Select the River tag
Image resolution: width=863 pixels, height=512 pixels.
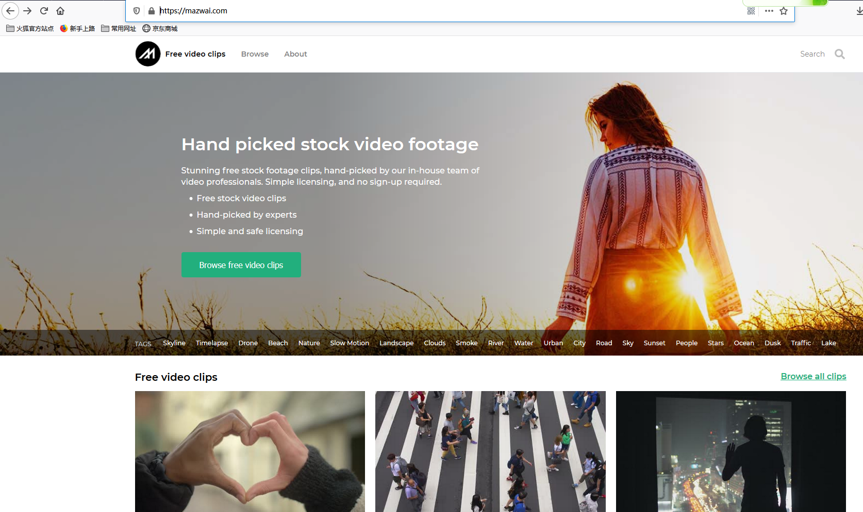click(496, 343)
